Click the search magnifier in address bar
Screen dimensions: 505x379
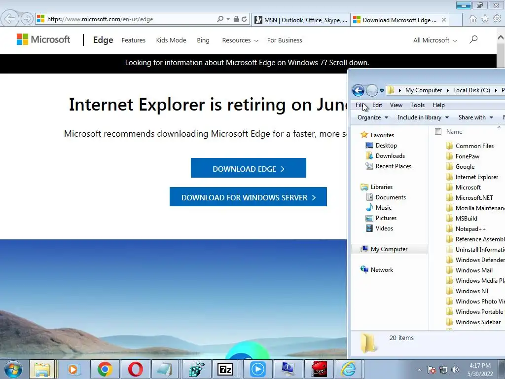coord(220,19)
